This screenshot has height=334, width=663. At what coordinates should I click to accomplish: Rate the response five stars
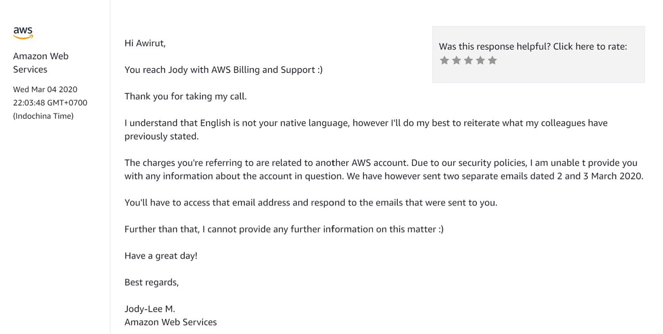click(492, 61)
